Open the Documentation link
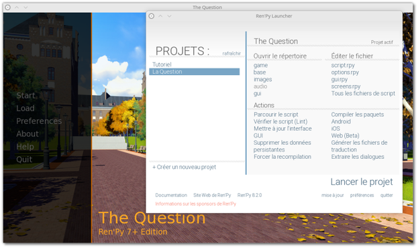Image resolution: width=418 pixels, height=248 pixels. pos(171,195)
